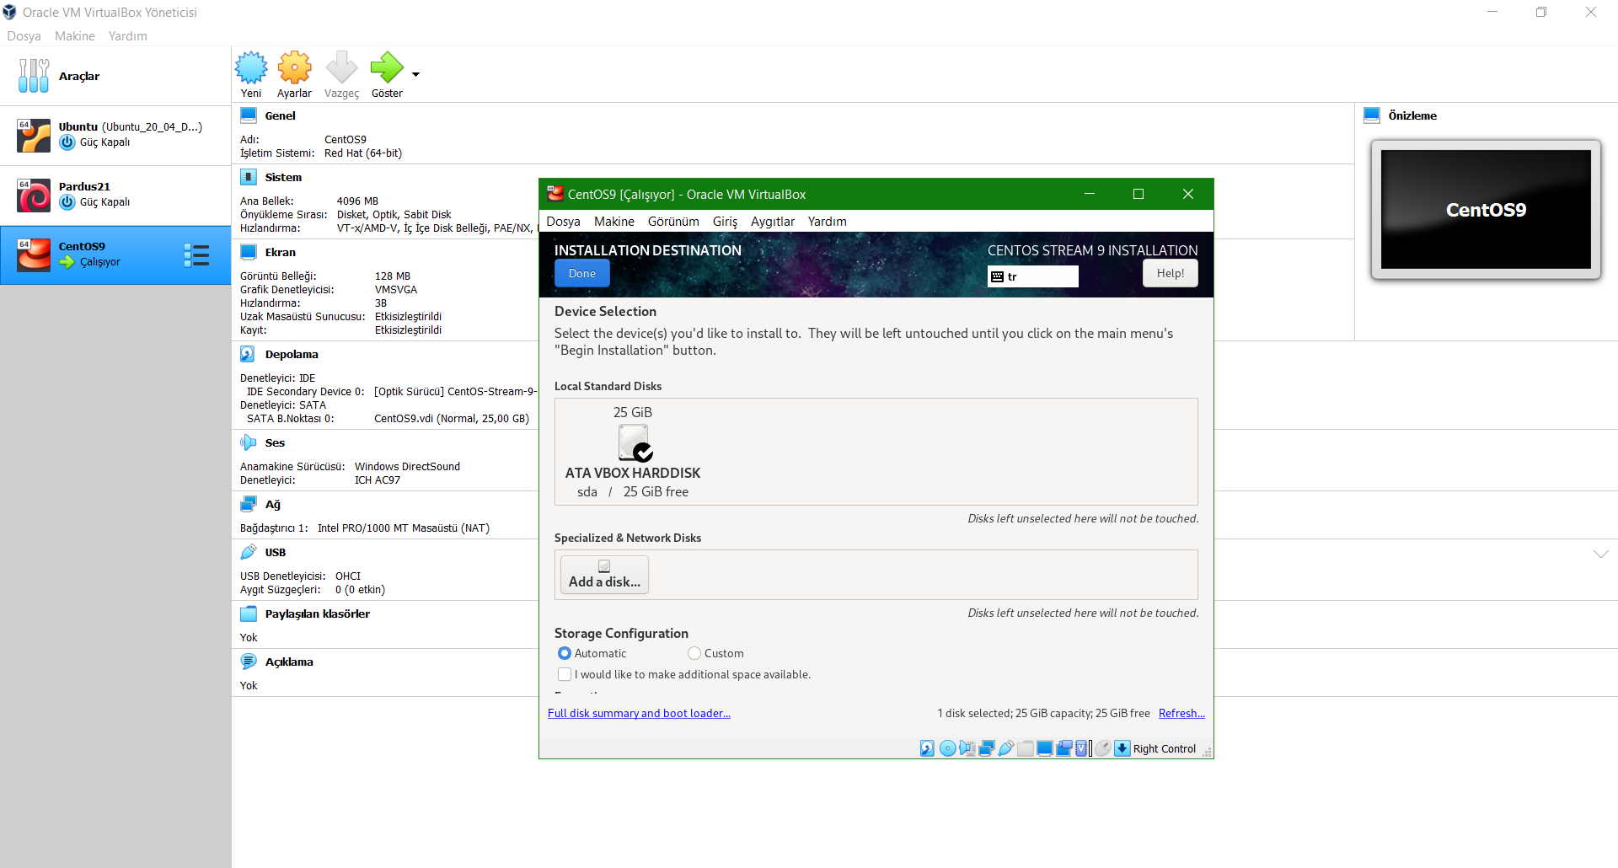Click the Önizleme preview header icon
This screenshot has width=1618, height=868.
[1372, 115]
